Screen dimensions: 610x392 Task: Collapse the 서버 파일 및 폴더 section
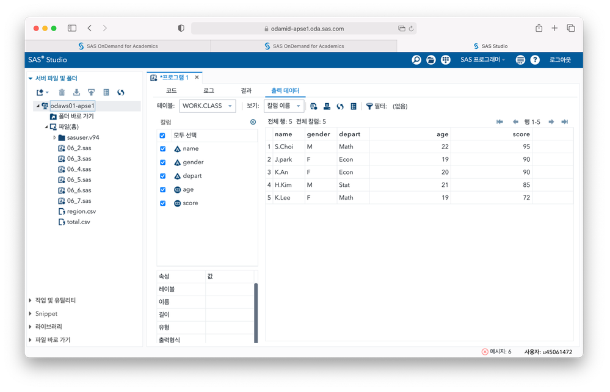pyautogui.click(x=31, y=79)
